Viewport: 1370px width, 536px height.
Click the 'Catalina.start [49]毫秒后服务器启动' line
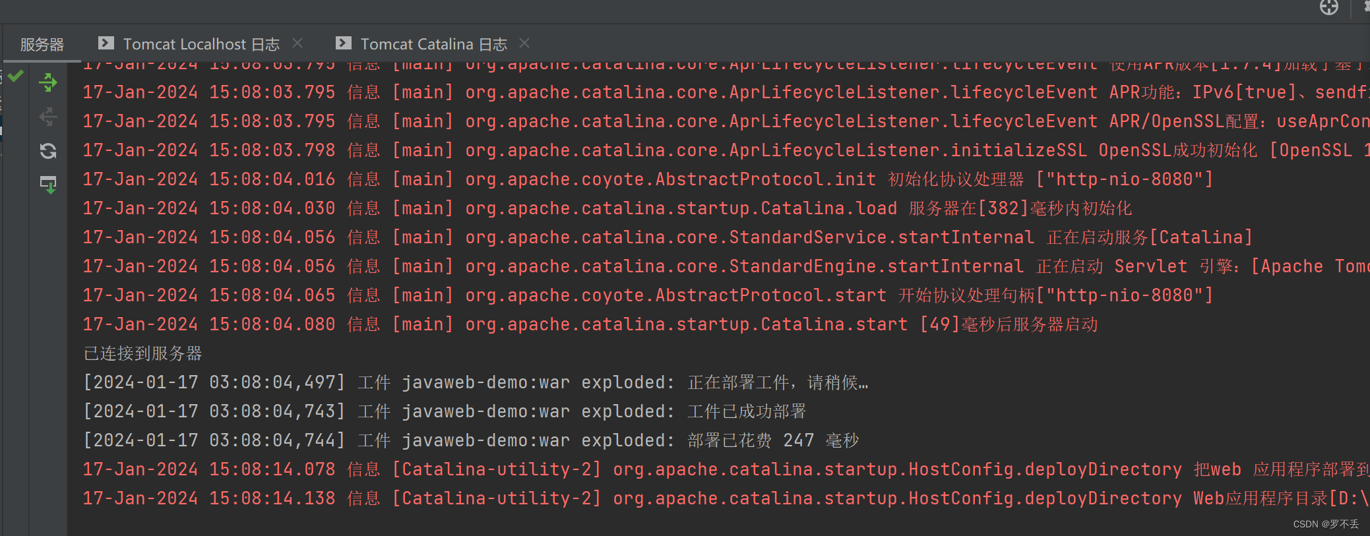click(x=590, y=324)
